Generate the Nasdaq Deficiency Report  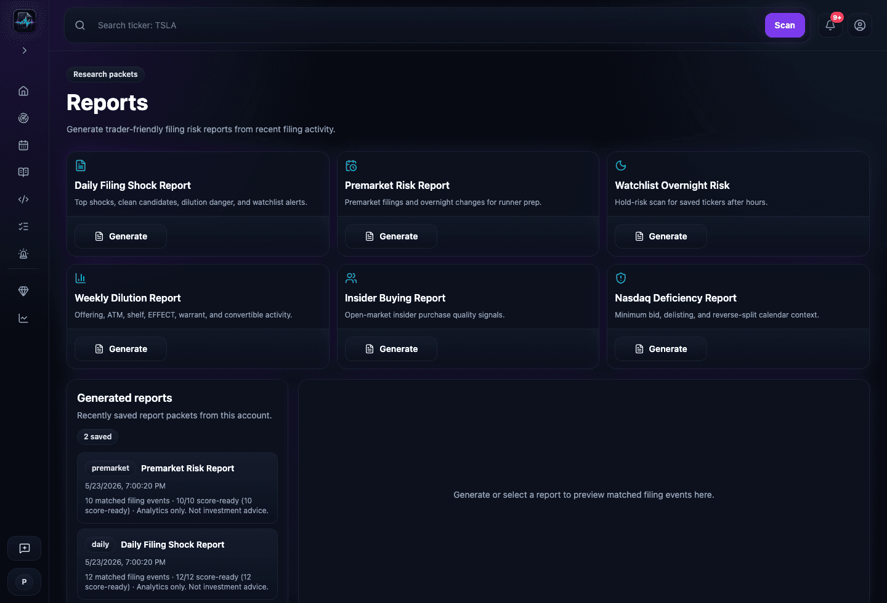(x=661, y=349)
